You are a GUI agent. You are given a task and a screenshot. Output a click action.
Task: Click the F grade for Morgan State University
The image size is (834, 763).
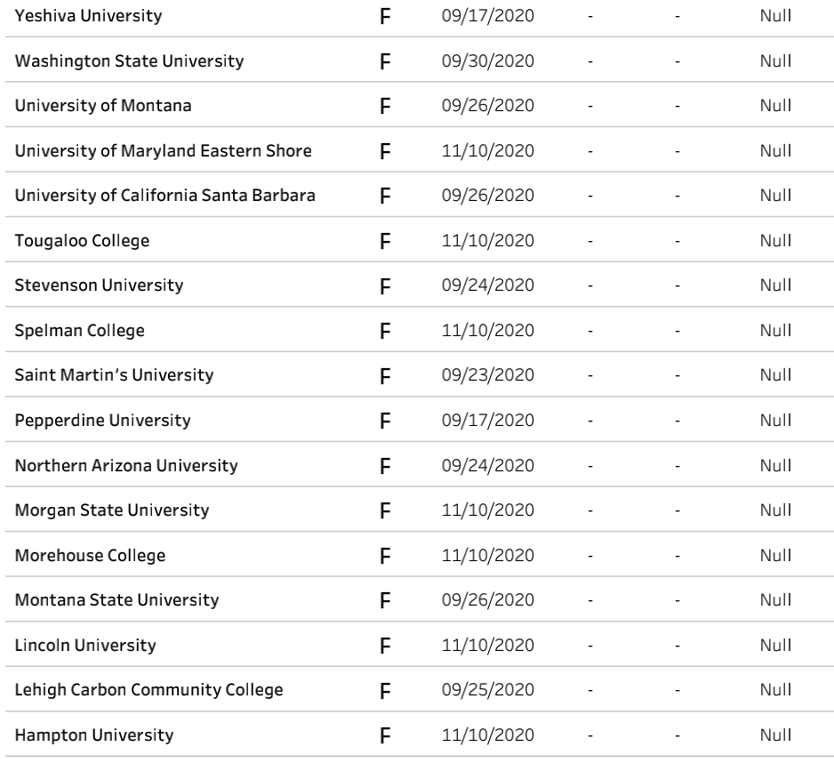(385, 510)
